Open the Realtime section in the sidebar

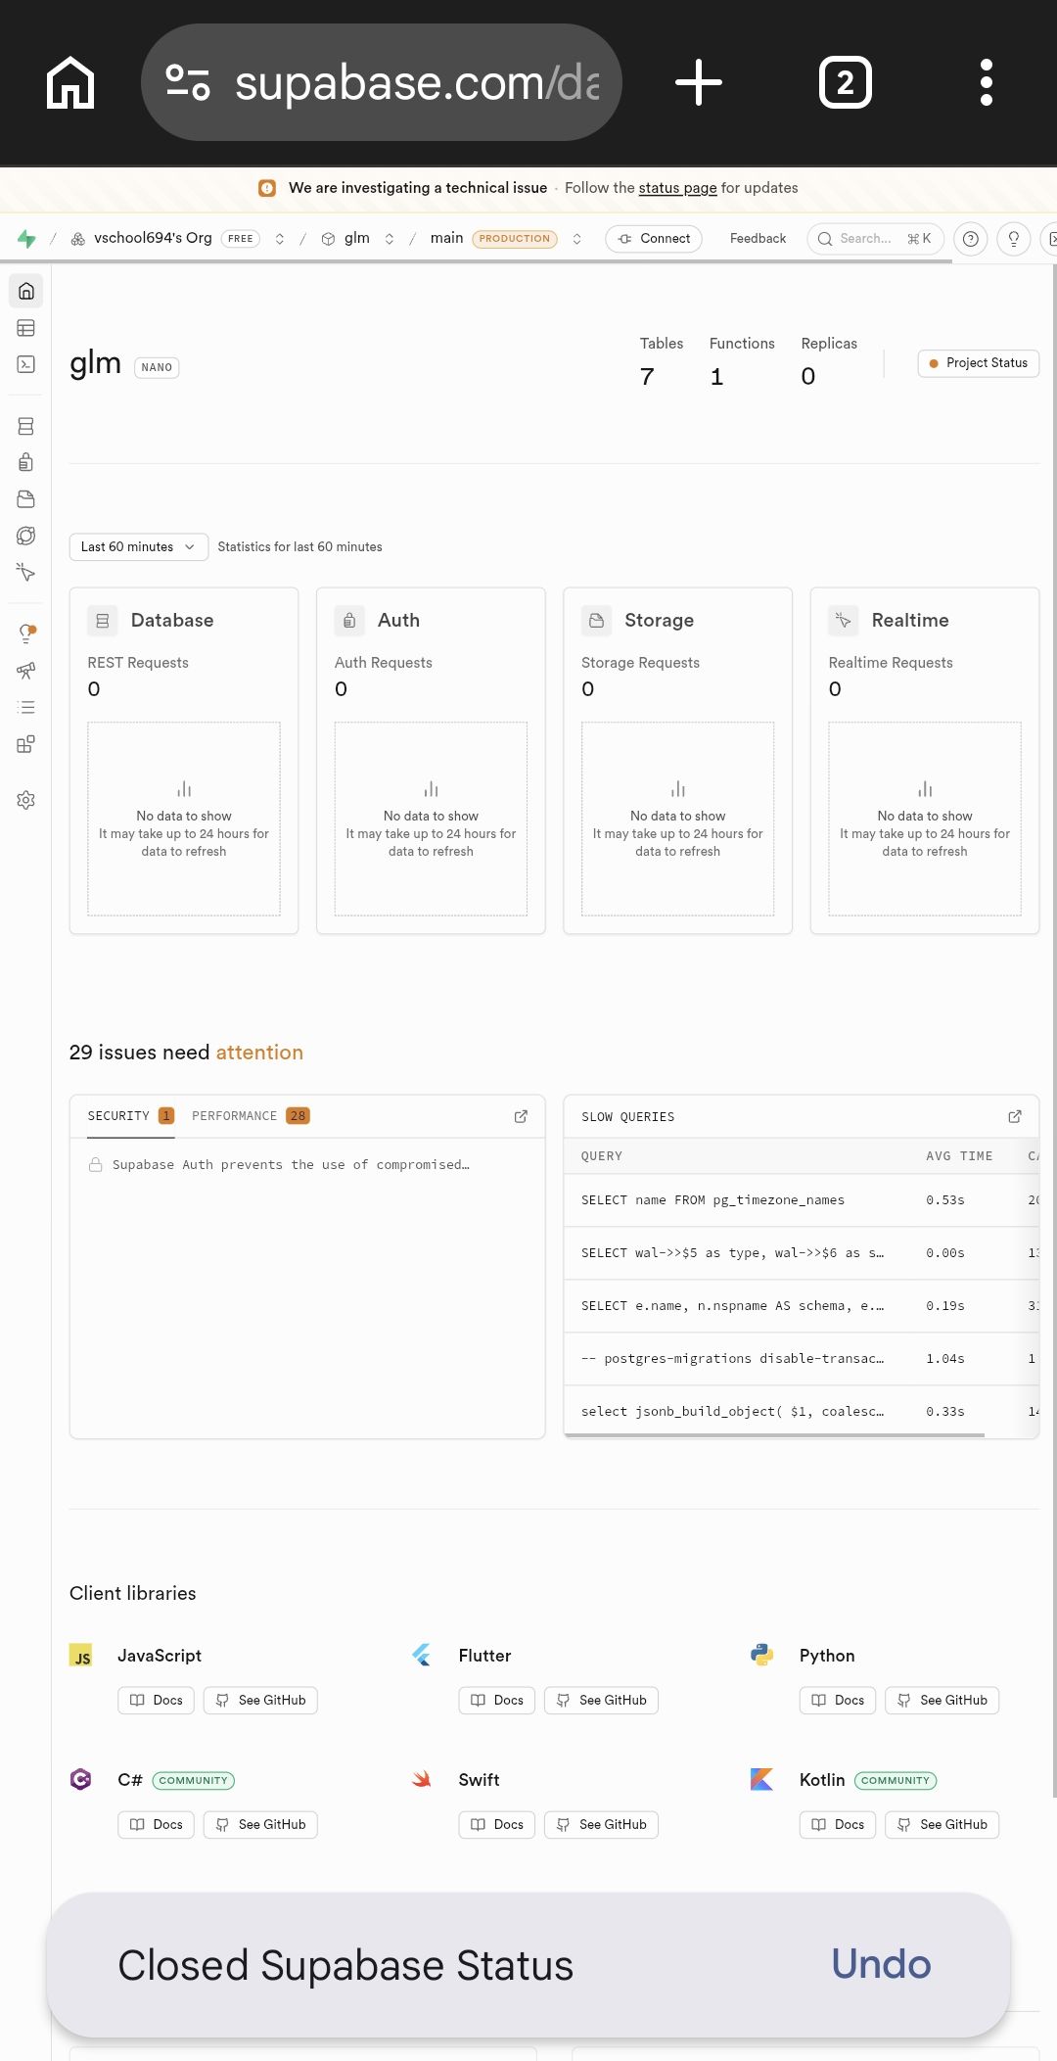25,572
